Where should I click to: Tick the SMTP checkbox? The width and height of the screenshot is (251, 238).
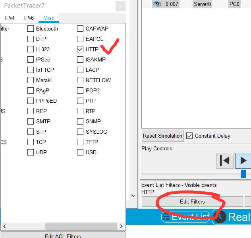[x=31, y=121]
